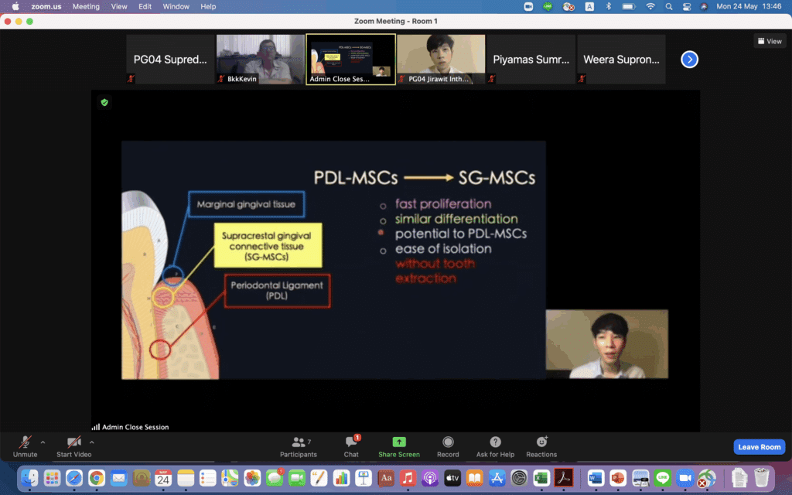Screen dimensions: 792x495
Task: Click the LINE status icon in menu bar
Action: tap(548, 6)
